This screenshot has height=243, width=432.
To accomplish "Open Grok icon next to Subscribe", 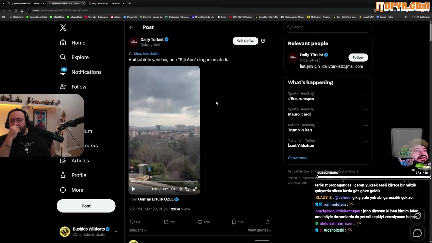I will pos(263,41).
